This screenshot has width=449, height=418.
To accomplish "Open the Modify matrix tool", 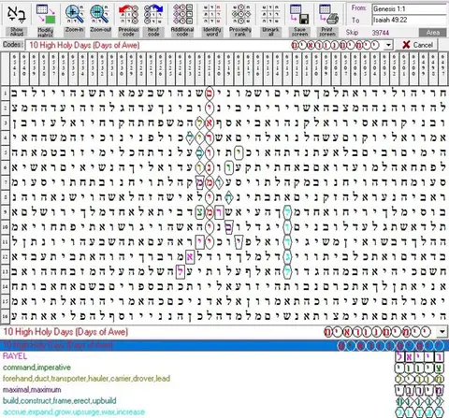I will (x=46, y=20).
